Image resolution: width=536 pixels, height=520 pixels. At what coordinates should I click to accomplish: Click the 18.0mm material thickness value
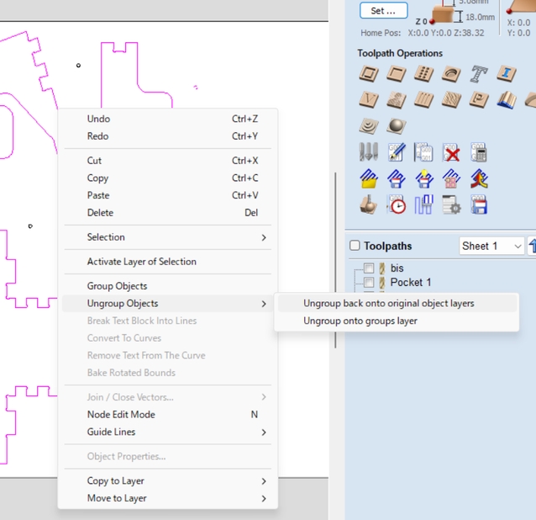(x=480, y=17)
